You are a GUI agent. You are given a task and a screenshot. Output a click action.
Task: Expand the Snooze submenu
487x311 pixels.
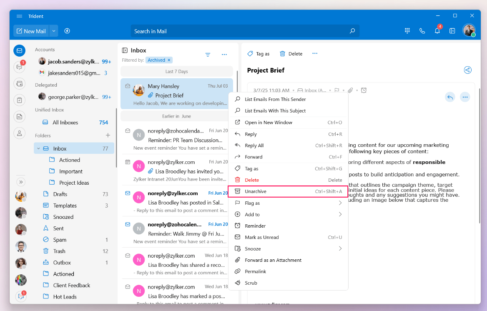point(288,249)
